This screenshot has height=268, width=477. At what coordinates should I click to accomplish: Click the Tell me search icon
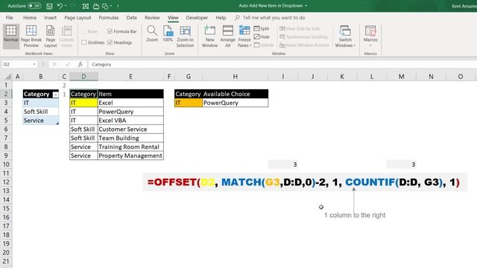tap(237, 18)
